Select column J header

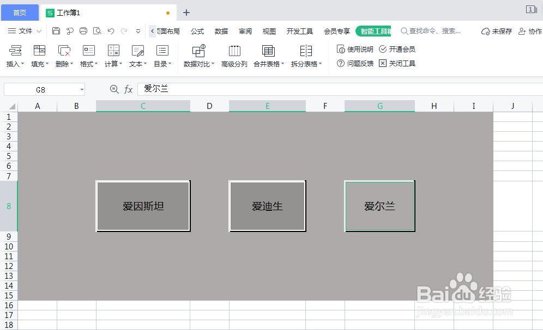(512, 106)
